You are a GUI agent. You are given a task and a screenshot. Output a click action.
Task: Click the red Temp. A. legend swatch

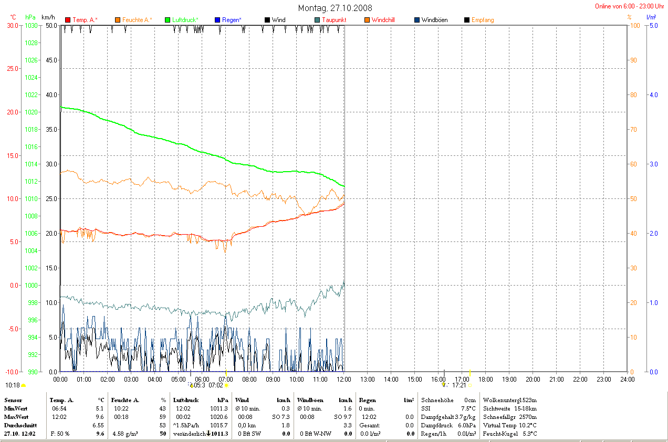pos(68,20)
